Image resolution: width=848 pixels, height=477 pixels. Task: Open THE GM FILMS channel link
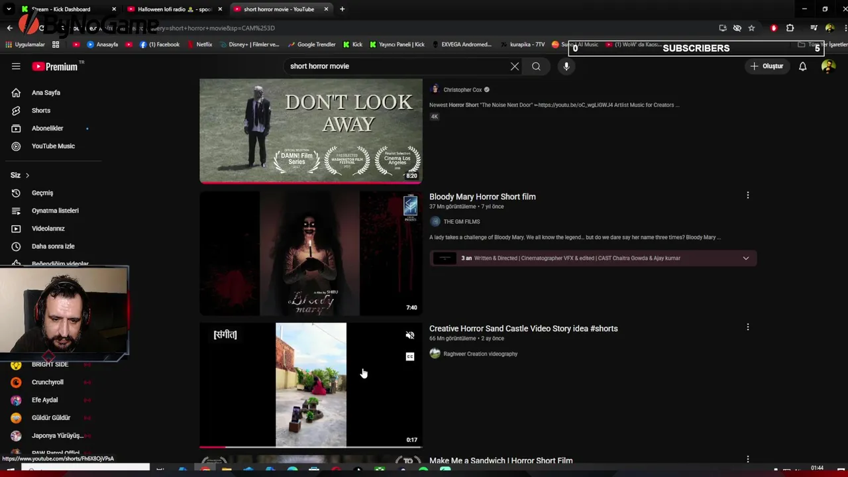(x=461, y=222)
